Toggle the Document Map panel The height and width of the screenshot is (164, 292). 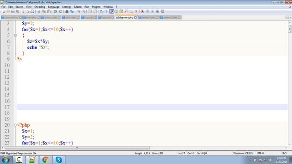[121, 11]
